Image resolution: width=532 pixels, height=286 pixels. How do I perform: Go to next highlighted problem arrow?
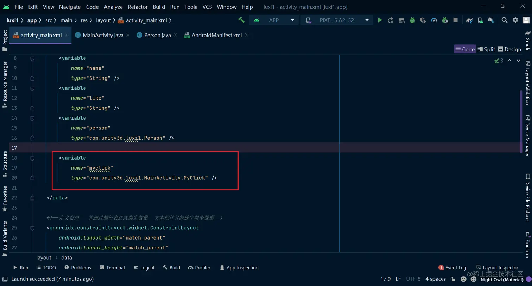pyautogui.click(x=518, y=61)
